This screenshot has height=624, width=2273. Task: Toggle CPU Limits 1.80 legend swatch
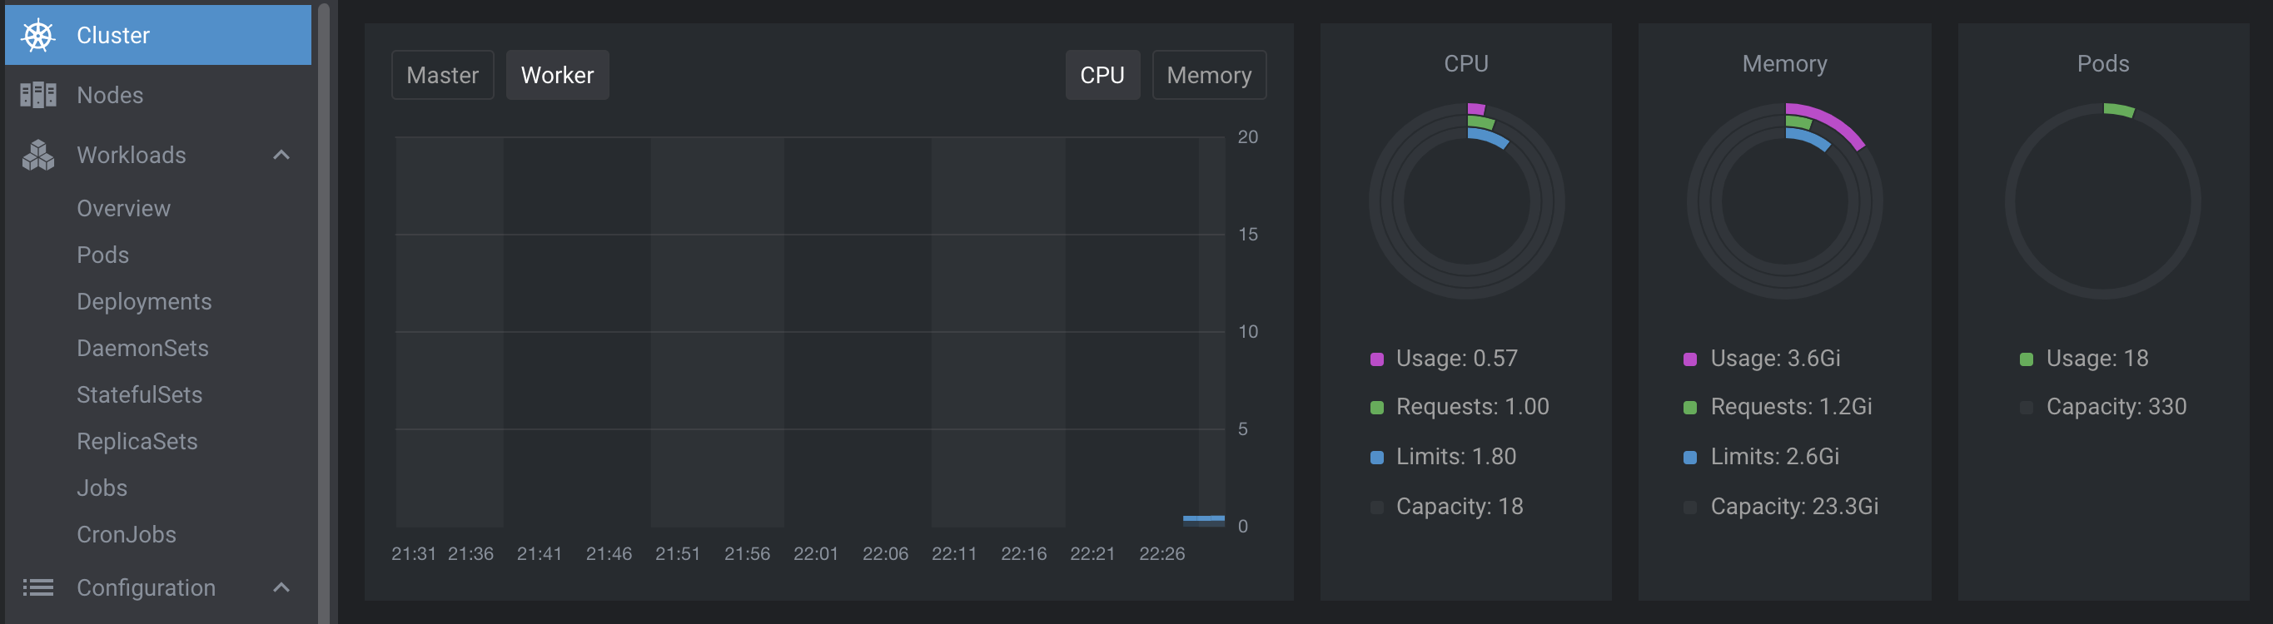(1376, 458)
